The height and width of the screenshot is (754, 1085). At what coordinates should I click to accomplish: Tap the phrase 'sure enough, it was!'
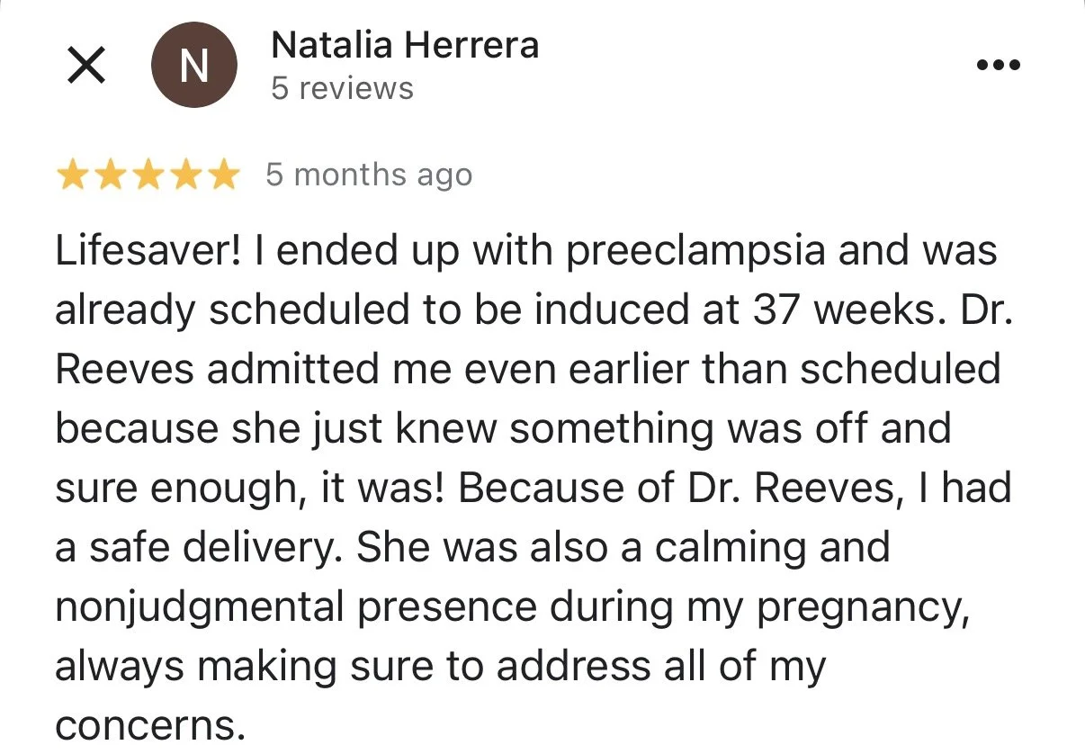point(252,489)
